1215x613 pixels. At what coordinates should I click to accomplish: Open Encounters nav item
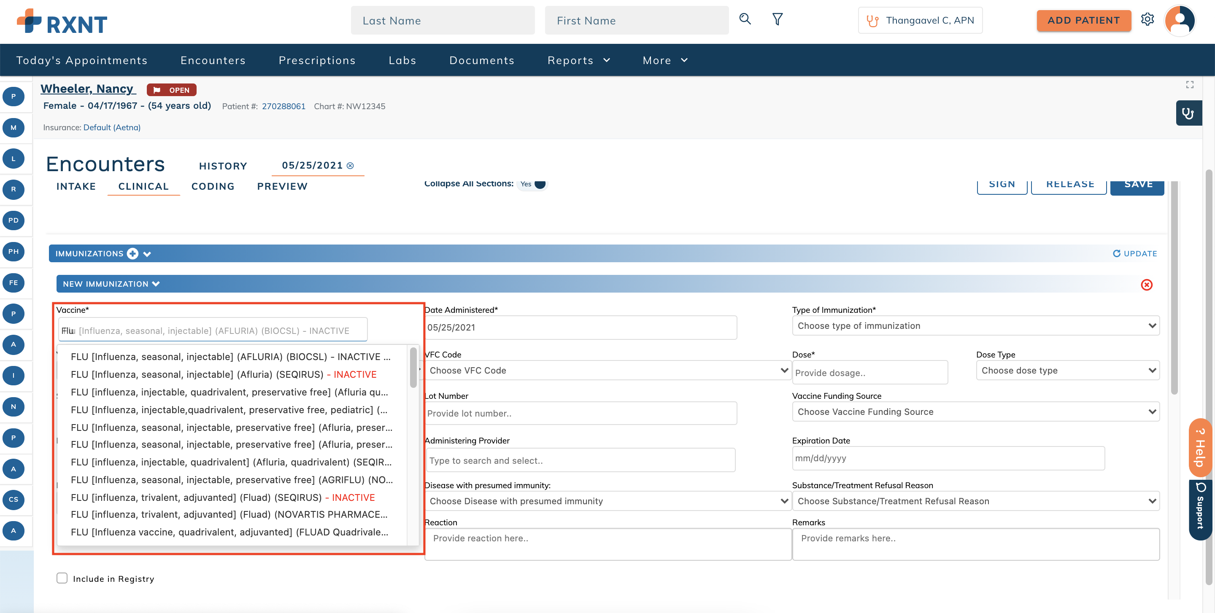213,60
